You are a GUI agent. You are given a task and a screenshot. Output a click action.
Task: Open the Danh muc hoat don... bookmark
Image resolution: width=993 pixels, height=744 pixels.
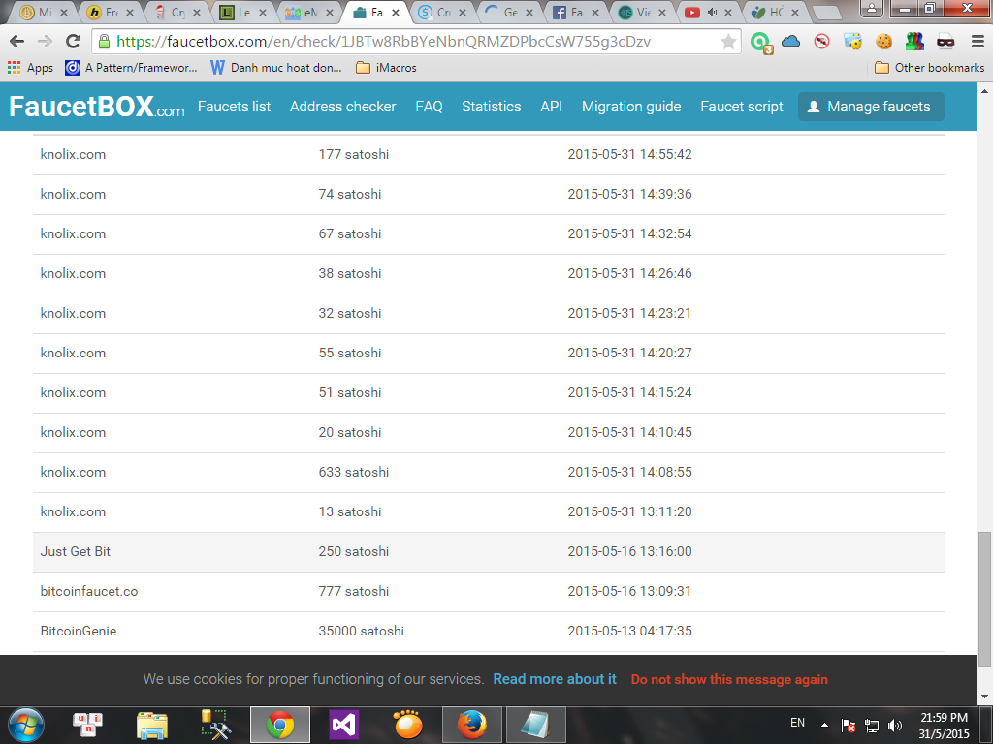click(276, 68)
